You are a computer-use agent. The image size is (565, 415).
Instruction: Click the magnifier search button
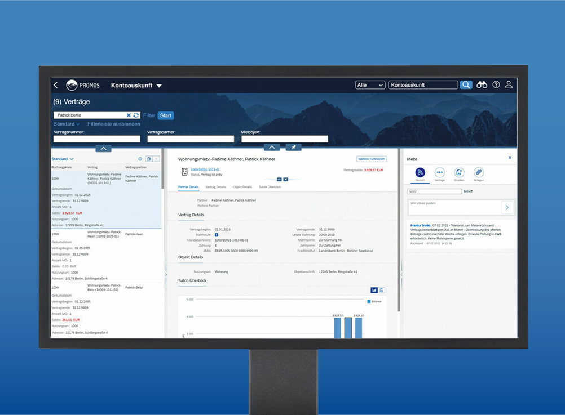466,85
